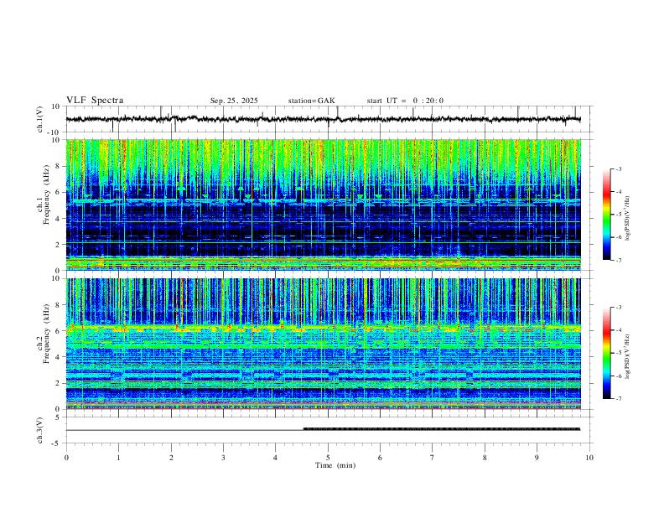Click the "5" tick on ch.3(V) axis

58,417
